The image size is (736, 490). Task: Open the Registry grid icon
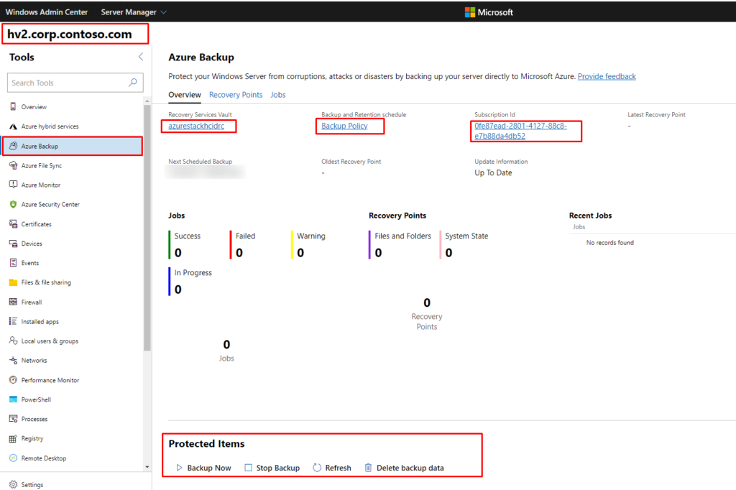pos(13,438)
